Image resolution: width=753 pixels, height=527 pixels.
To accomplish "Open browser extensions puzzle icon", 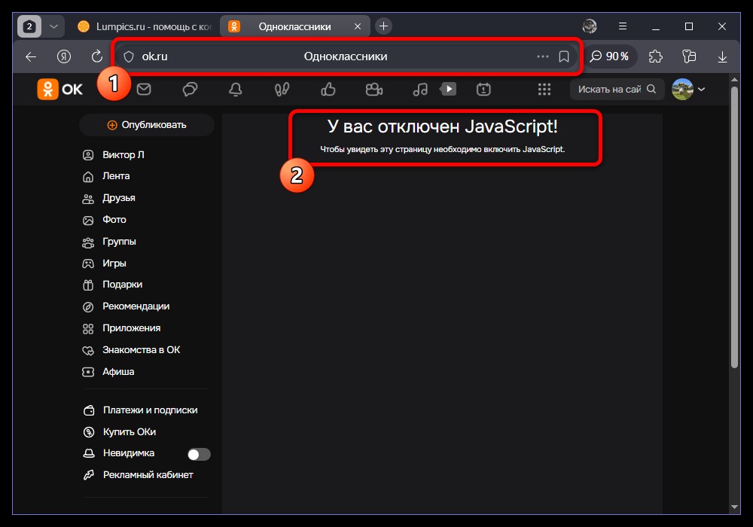I will tap(656, 56).
